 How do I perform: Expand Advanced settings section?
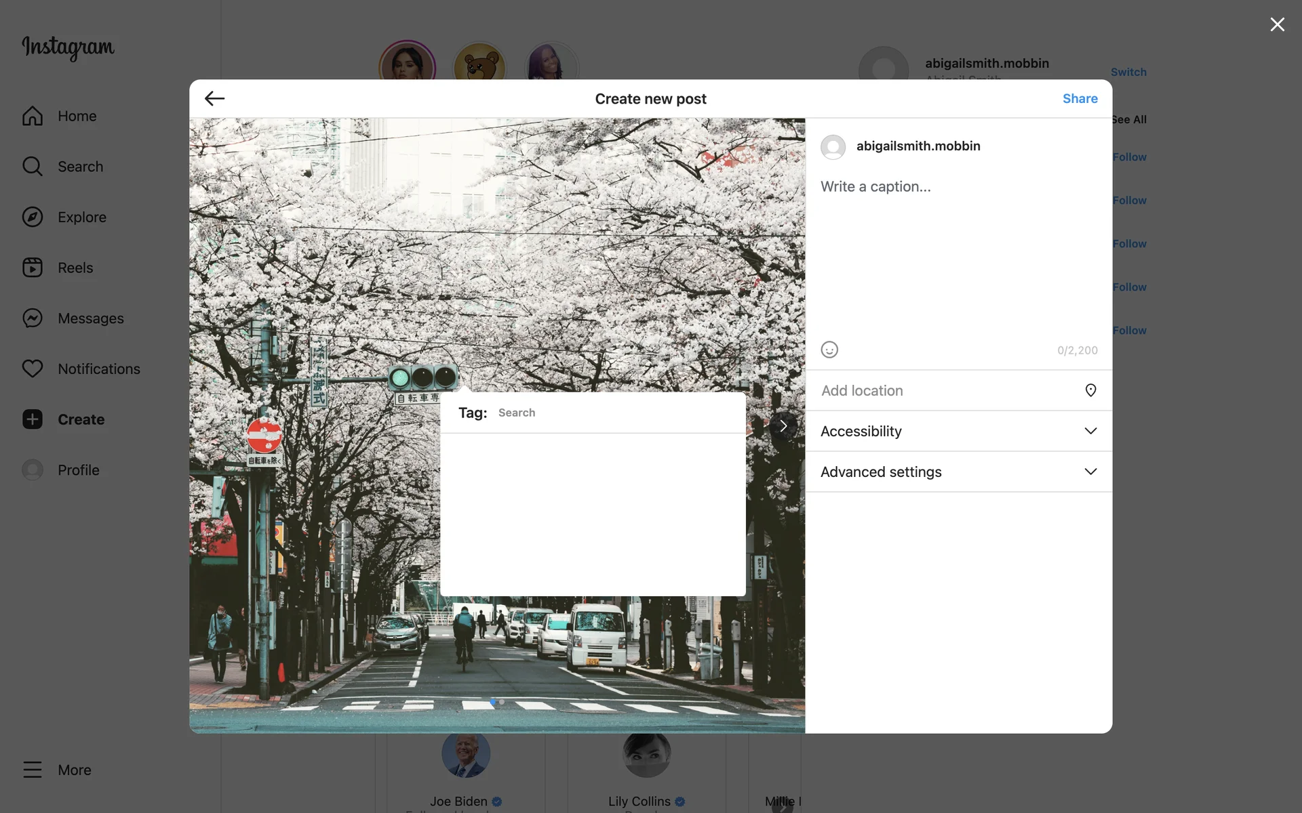point(958,472)
